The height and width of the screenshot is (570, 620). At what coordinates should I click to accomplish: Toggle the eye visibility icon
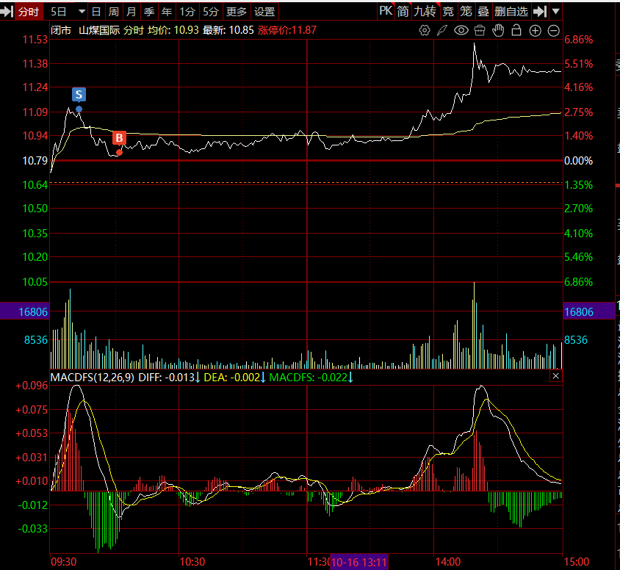(x=461, y=31)
